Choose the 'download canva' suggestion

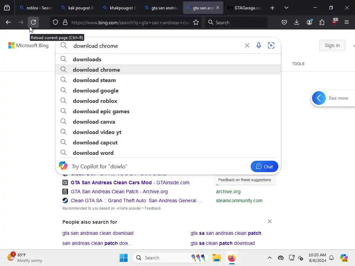tap(168, 122)
